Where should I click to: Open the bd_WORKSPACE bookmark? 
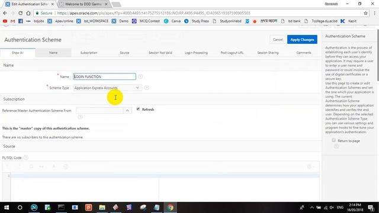coord(92,21)
